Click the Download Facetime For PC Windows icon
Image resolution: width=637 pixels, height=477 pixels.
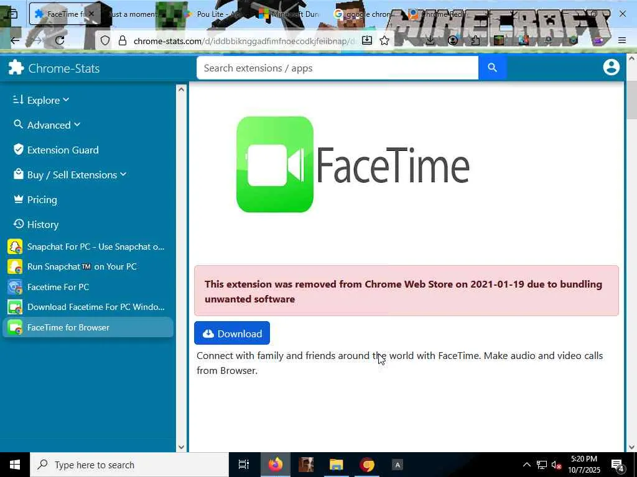(x=15, y=307)
